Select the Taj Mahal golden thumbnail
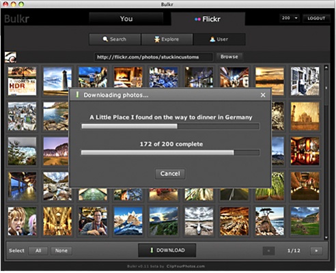The height and width of the screenshot is (273, 336). [305, 116]
